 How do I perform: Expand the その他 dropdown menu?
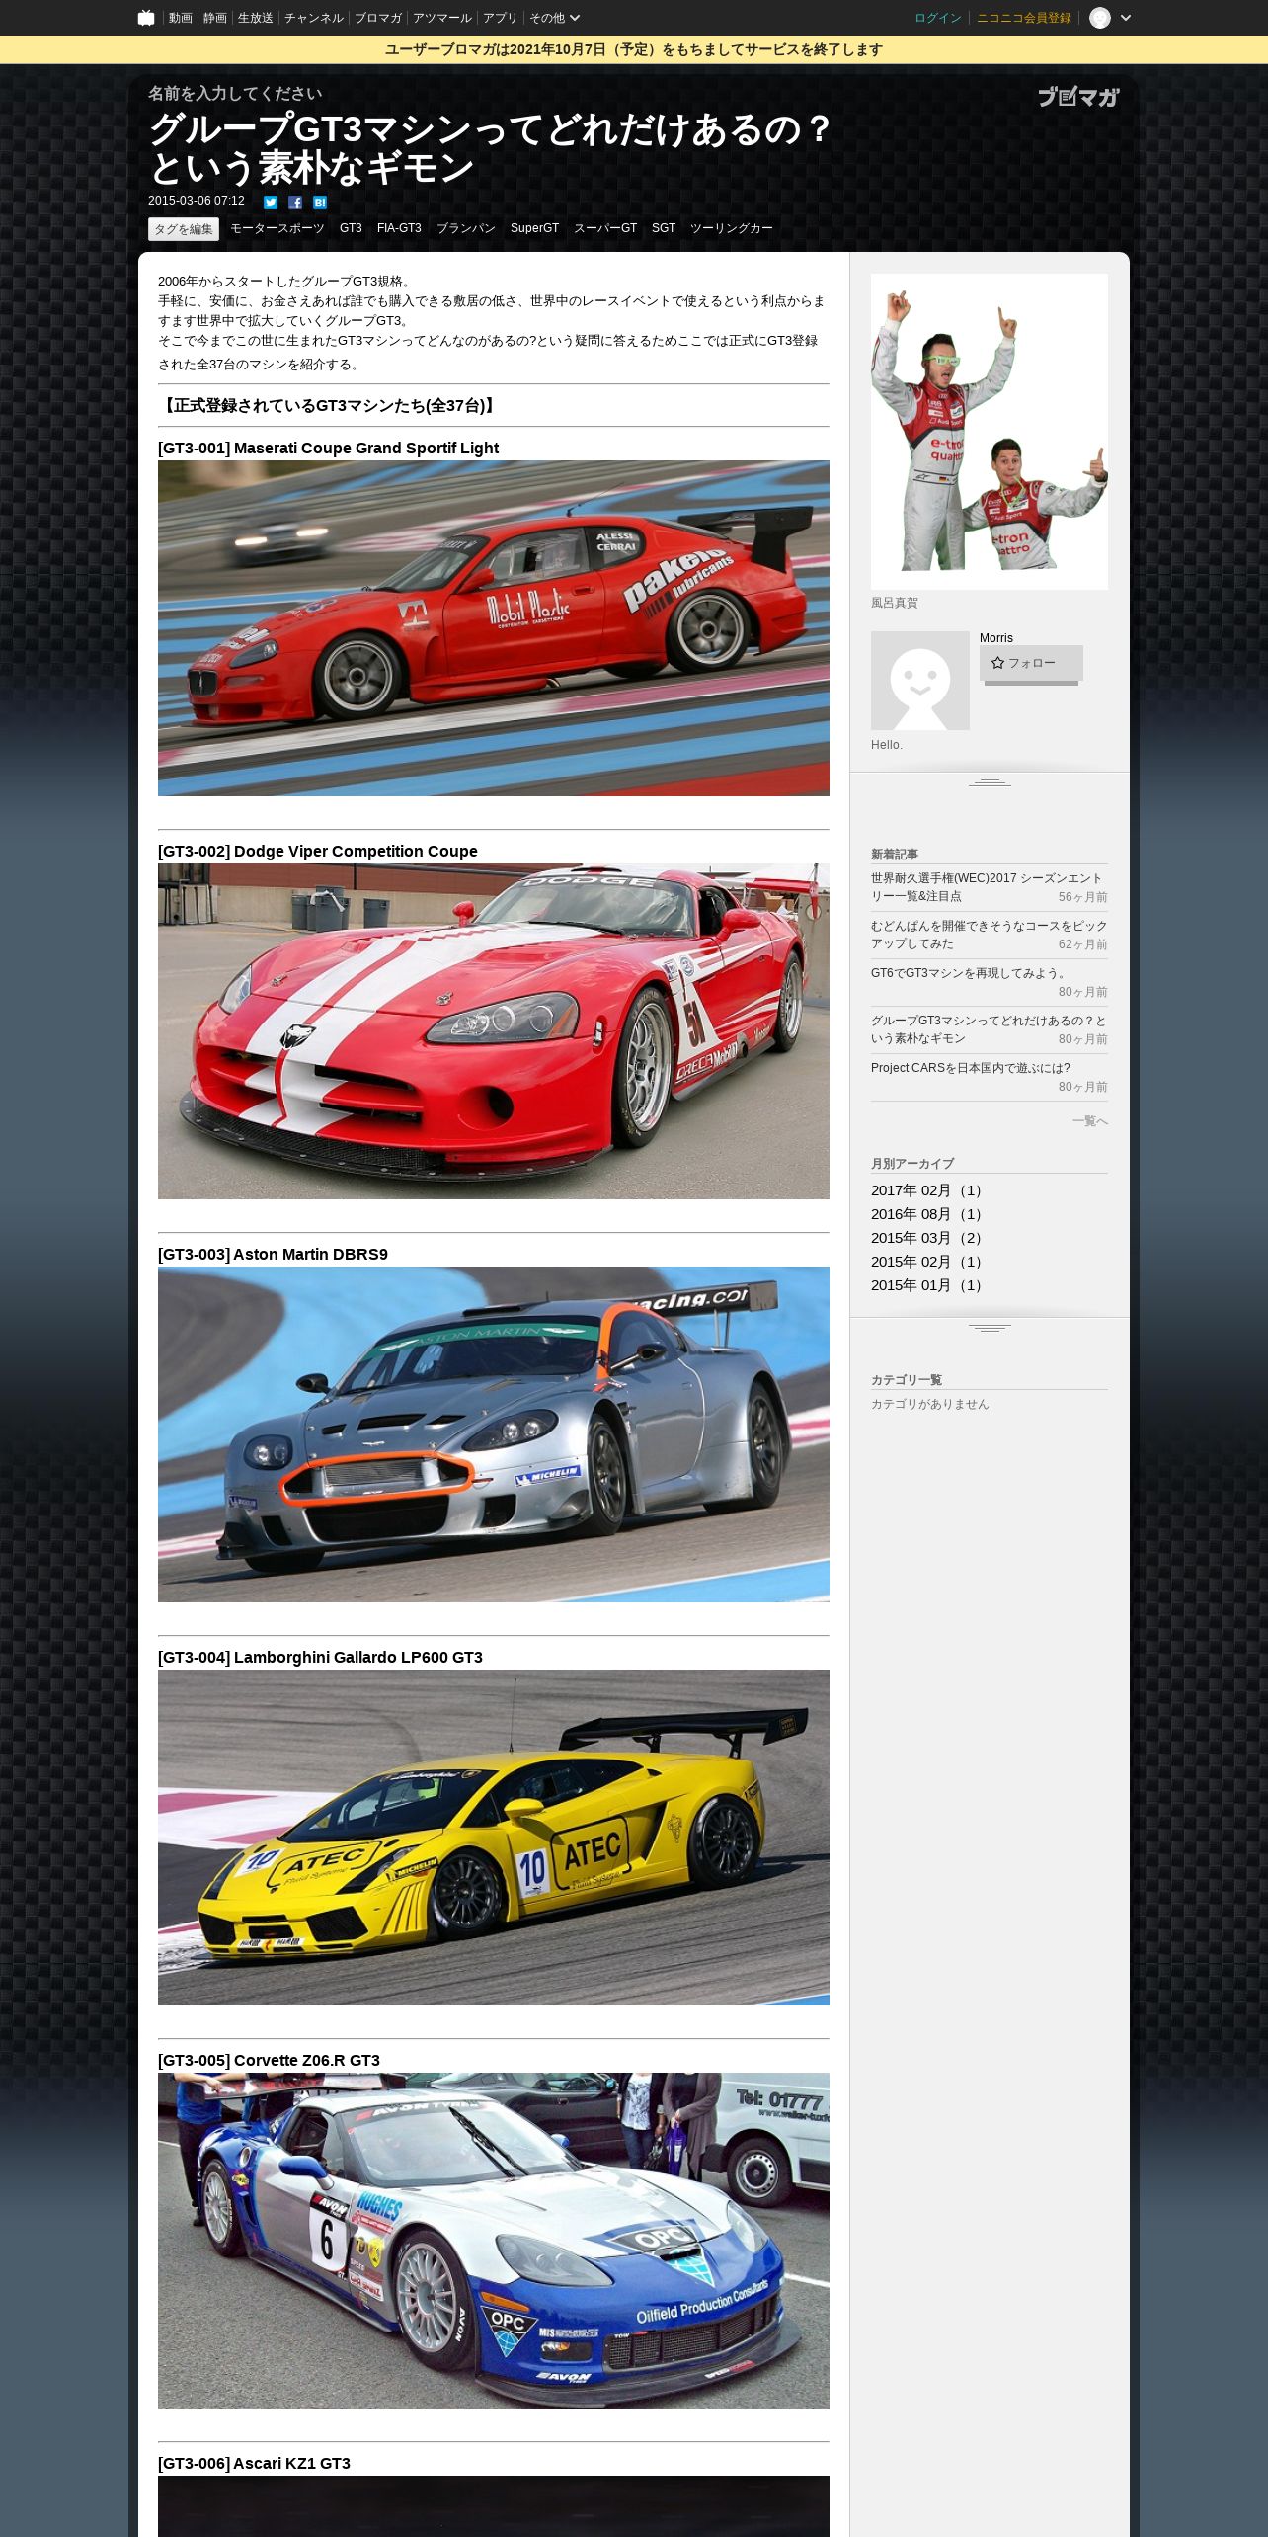[554, 18]
